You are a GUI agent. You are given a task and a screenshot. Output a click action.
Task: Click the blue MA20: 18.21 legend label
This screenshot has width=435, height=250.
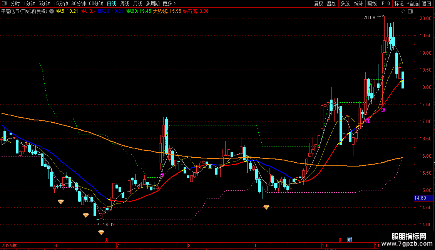(110, 12)
